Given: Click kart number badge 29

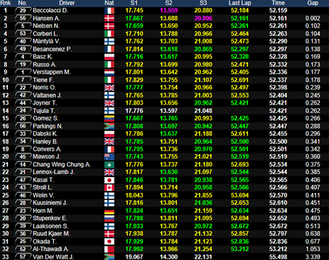Looking at the screenshot, I should (23, 11).
